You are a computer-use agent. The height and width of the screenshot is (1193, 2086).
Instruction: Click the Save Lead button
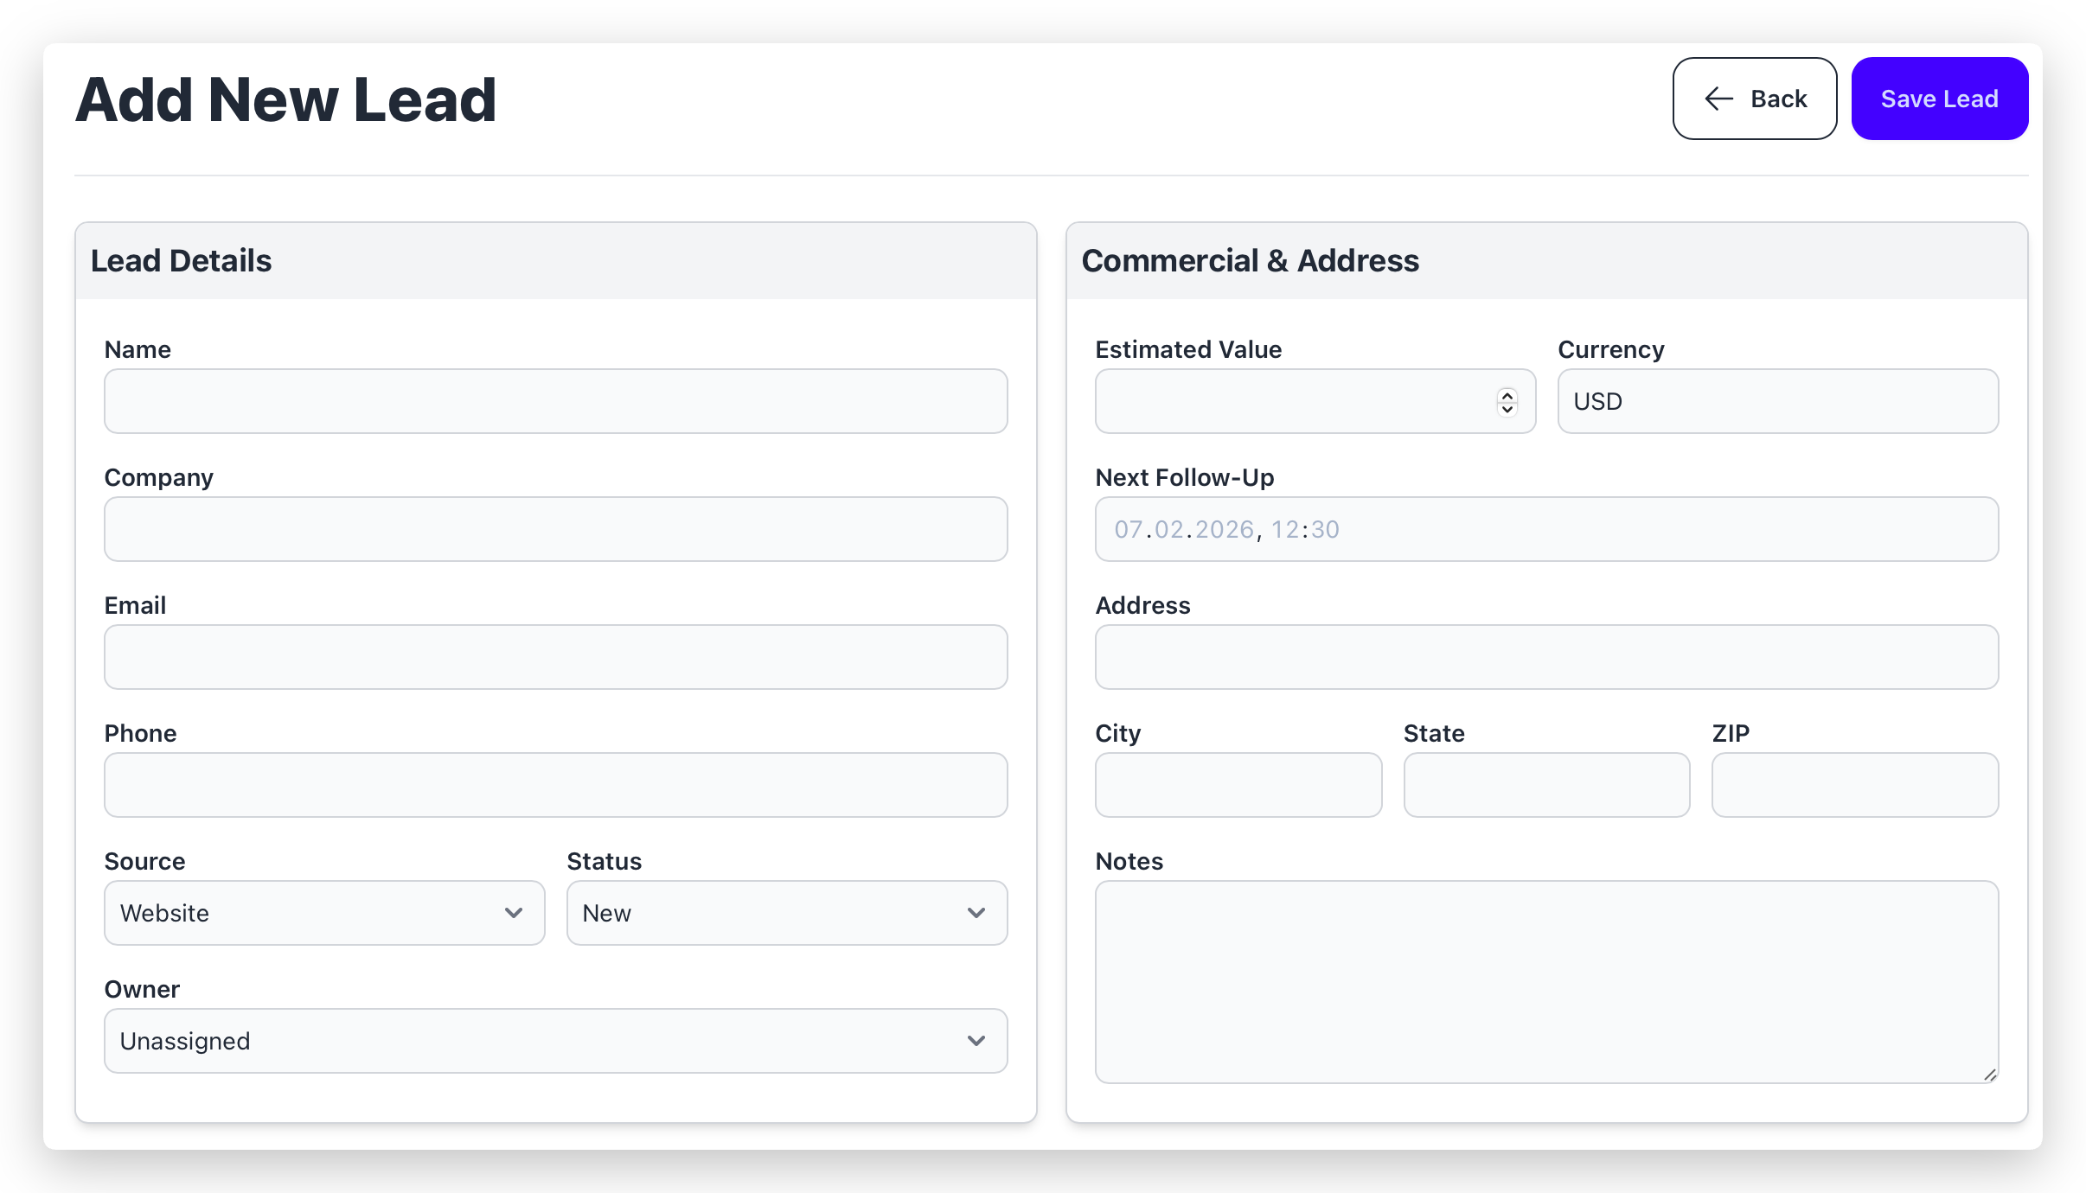(x=1939, y=99)
